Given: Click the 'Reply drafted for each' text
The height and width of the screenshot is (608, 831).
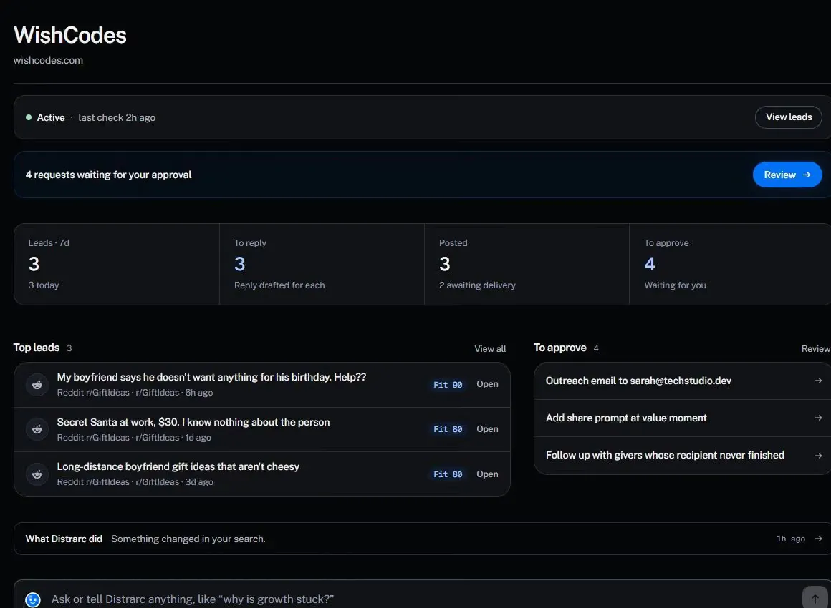Looking at the screenshot, I should [279, 285].
